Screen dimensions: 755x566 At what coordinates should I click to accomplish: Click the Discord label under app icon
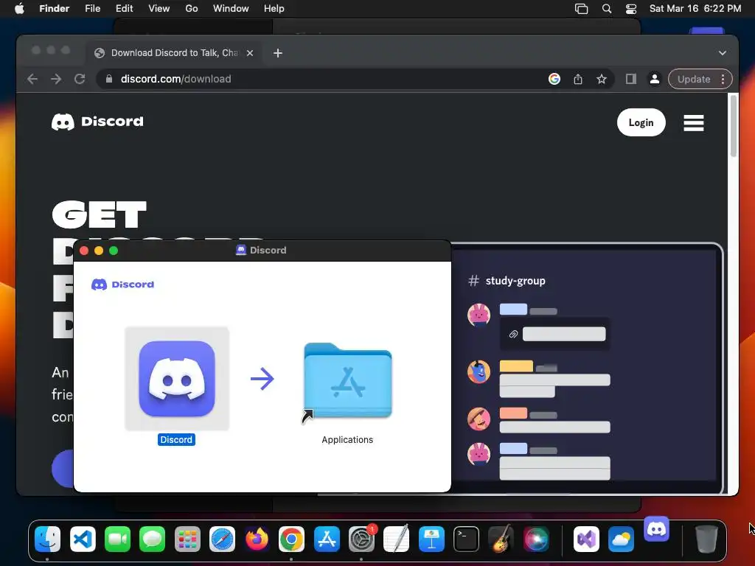click(x=176, y=439)
